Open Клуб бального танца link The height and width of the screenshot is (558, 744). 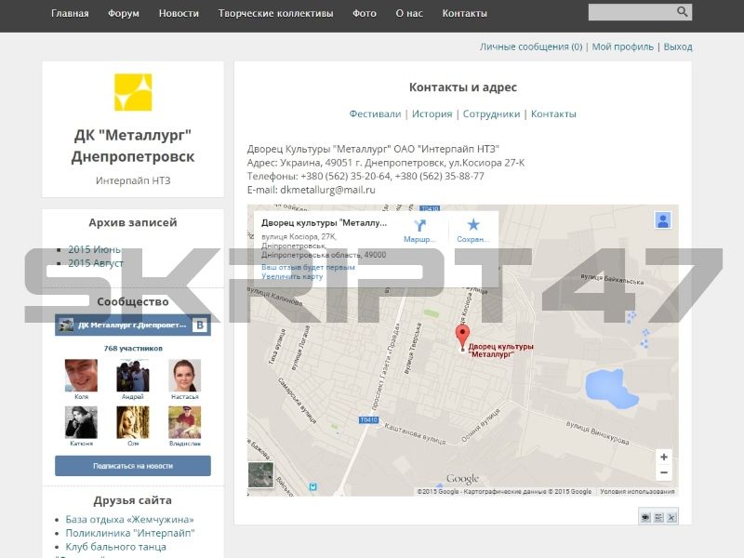click(115, 547)
